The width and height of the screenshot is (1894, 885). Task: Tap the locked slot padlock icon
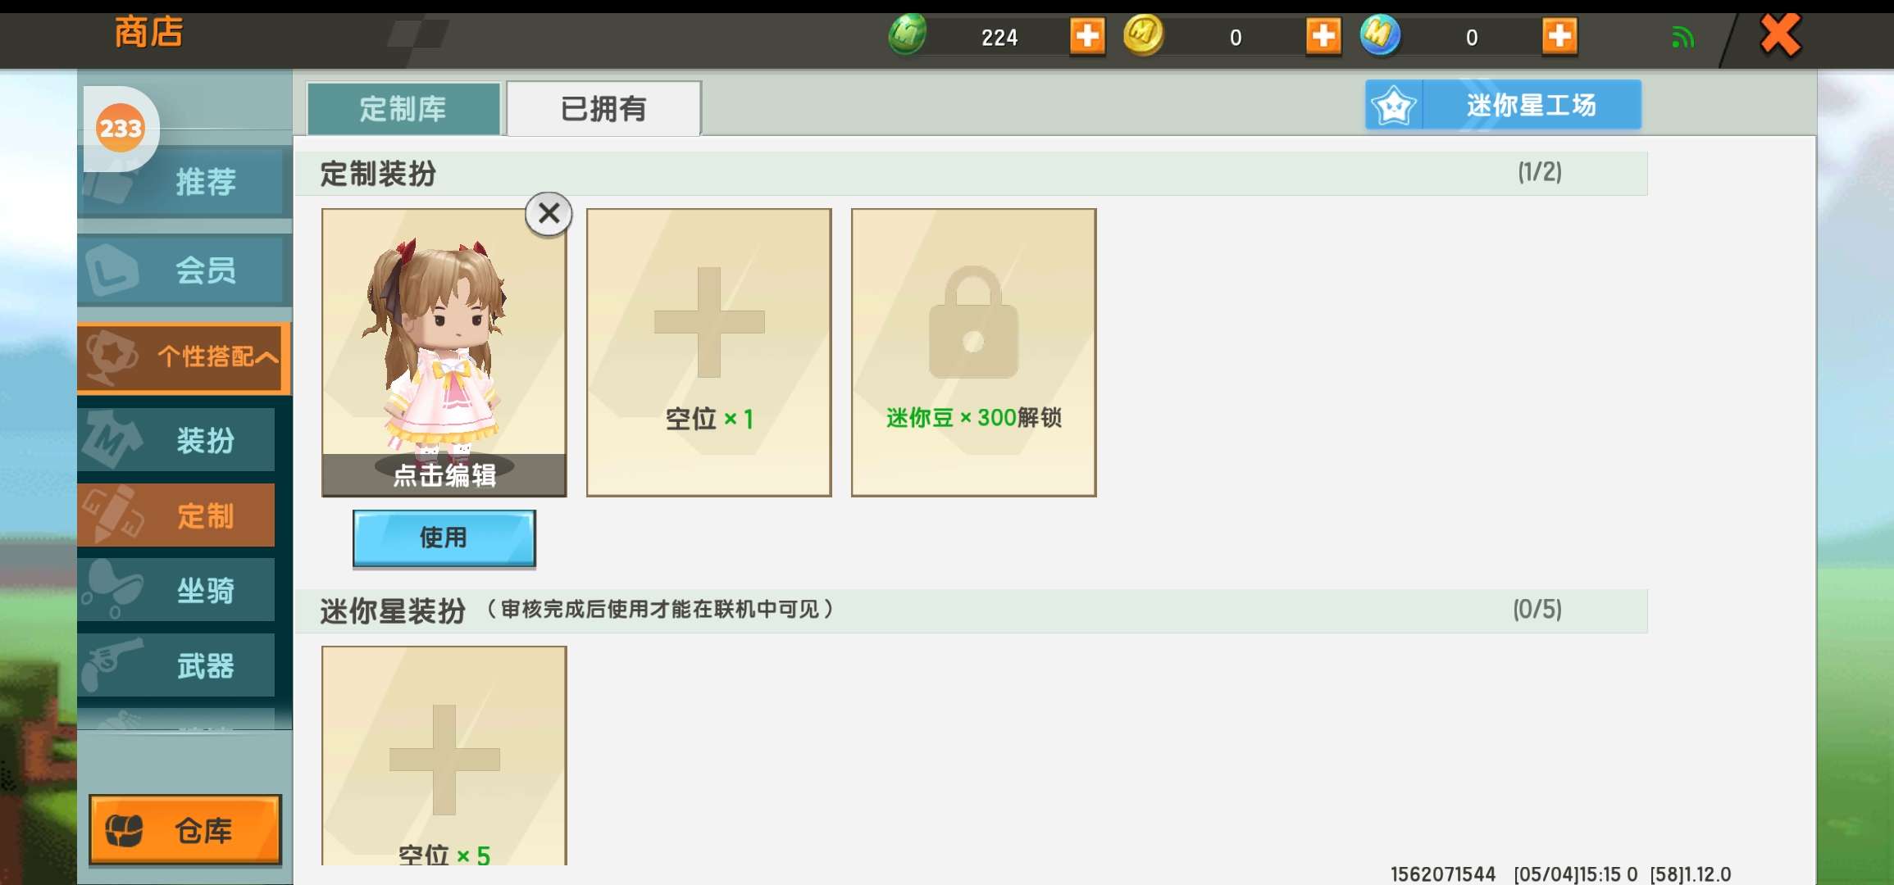[973, 324]
